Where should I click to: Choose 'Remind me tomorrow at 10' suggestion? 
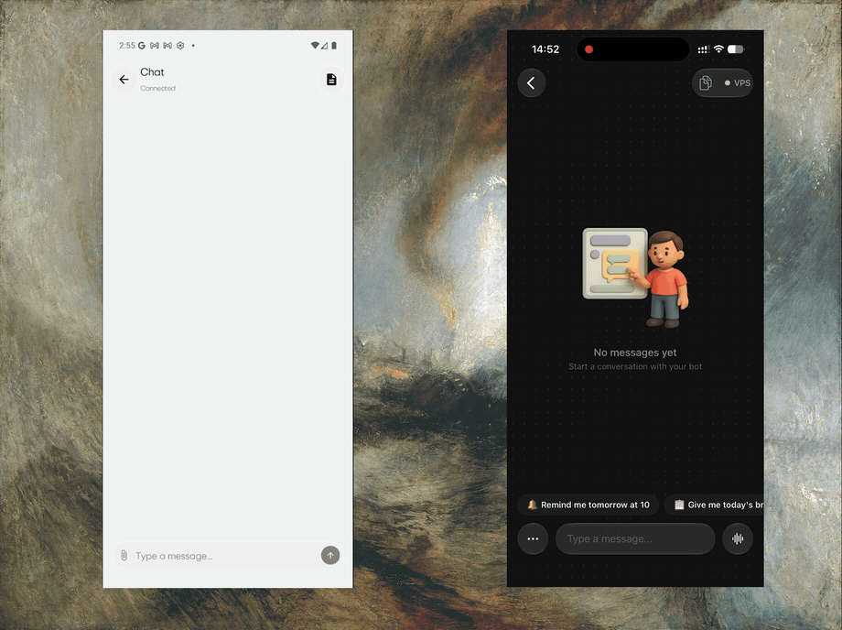coord(588,505)
